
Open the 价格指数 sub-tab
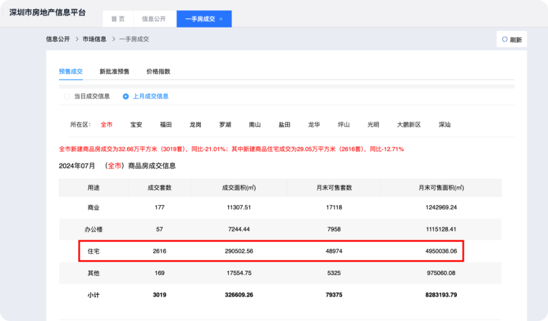click(x=158, y=71)
